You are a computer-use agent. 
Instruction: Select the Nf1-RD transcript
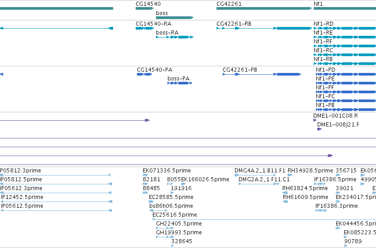[x=345, y=28]
